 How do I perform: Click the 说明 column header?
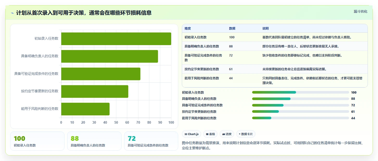(x=266, y=29)
